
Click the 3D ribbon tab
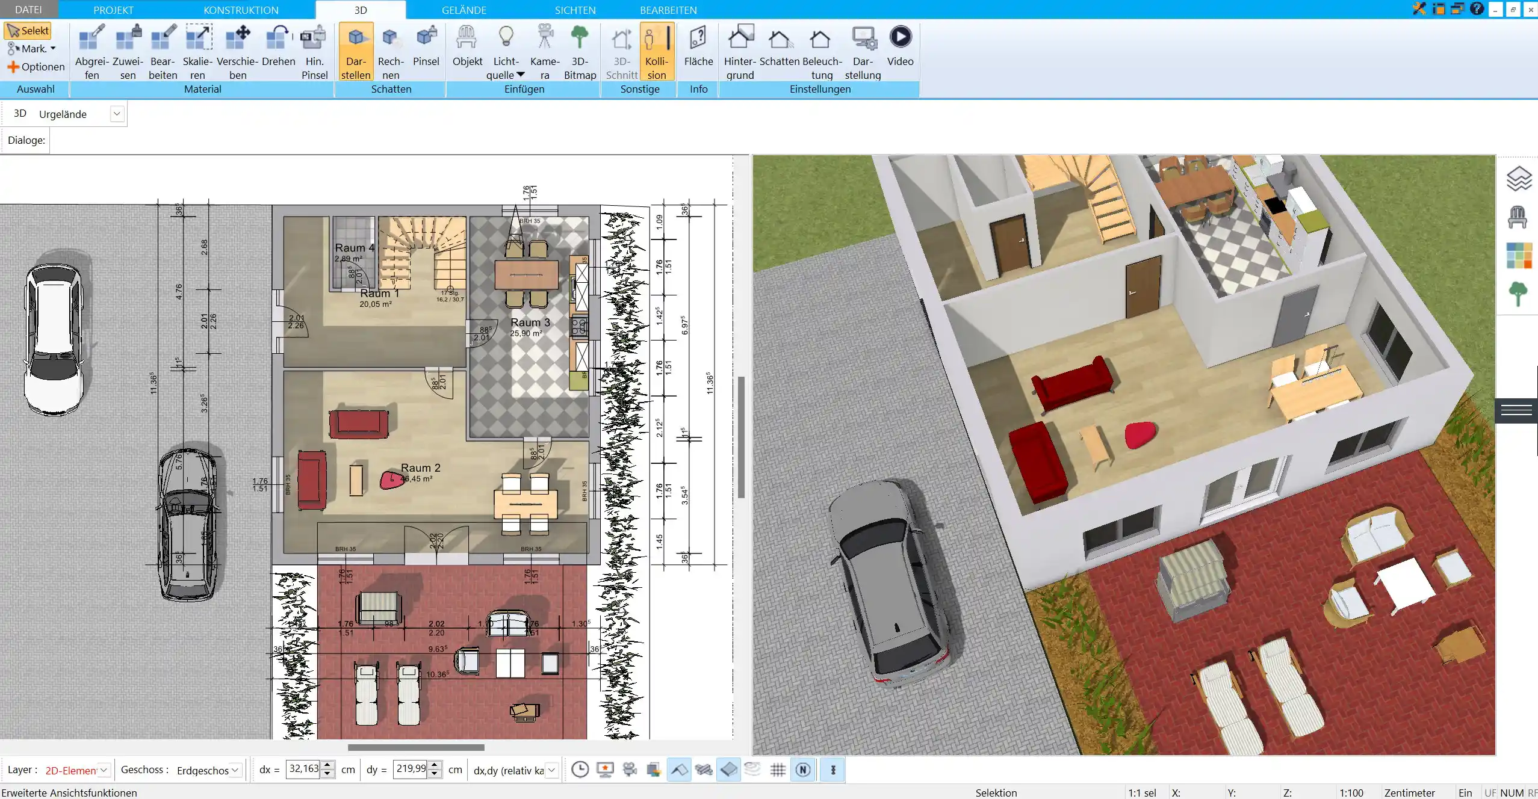coord(361,10)
